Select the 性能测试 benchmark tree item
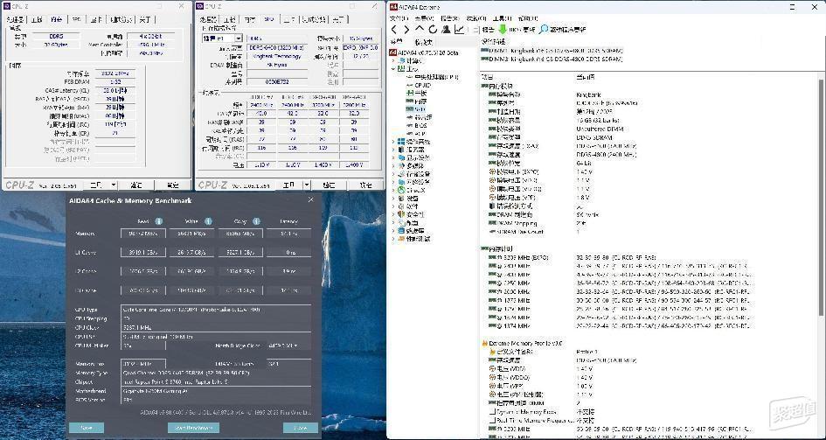826x440 pixels. pyautogui.click(x=414, y=239)
